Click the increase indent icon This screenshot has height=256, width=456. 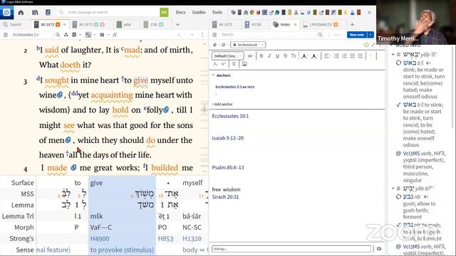tap(361, 55)
